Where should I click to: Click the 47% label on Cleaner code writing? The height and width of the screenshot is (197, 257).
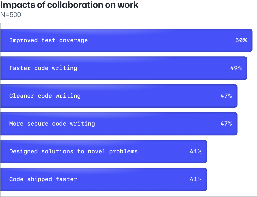(x=226, y=96)
